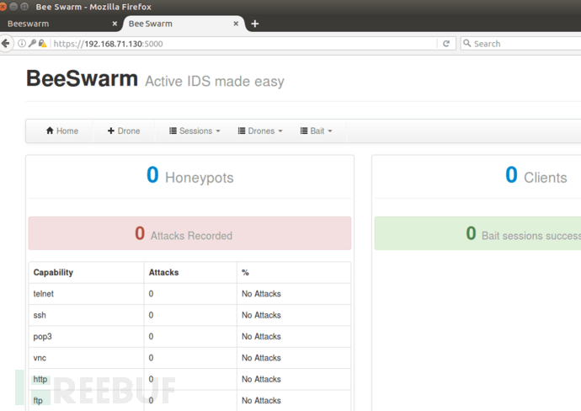Open the Sessions dropdown menu

pyautogui.click(x=195, y=131)
